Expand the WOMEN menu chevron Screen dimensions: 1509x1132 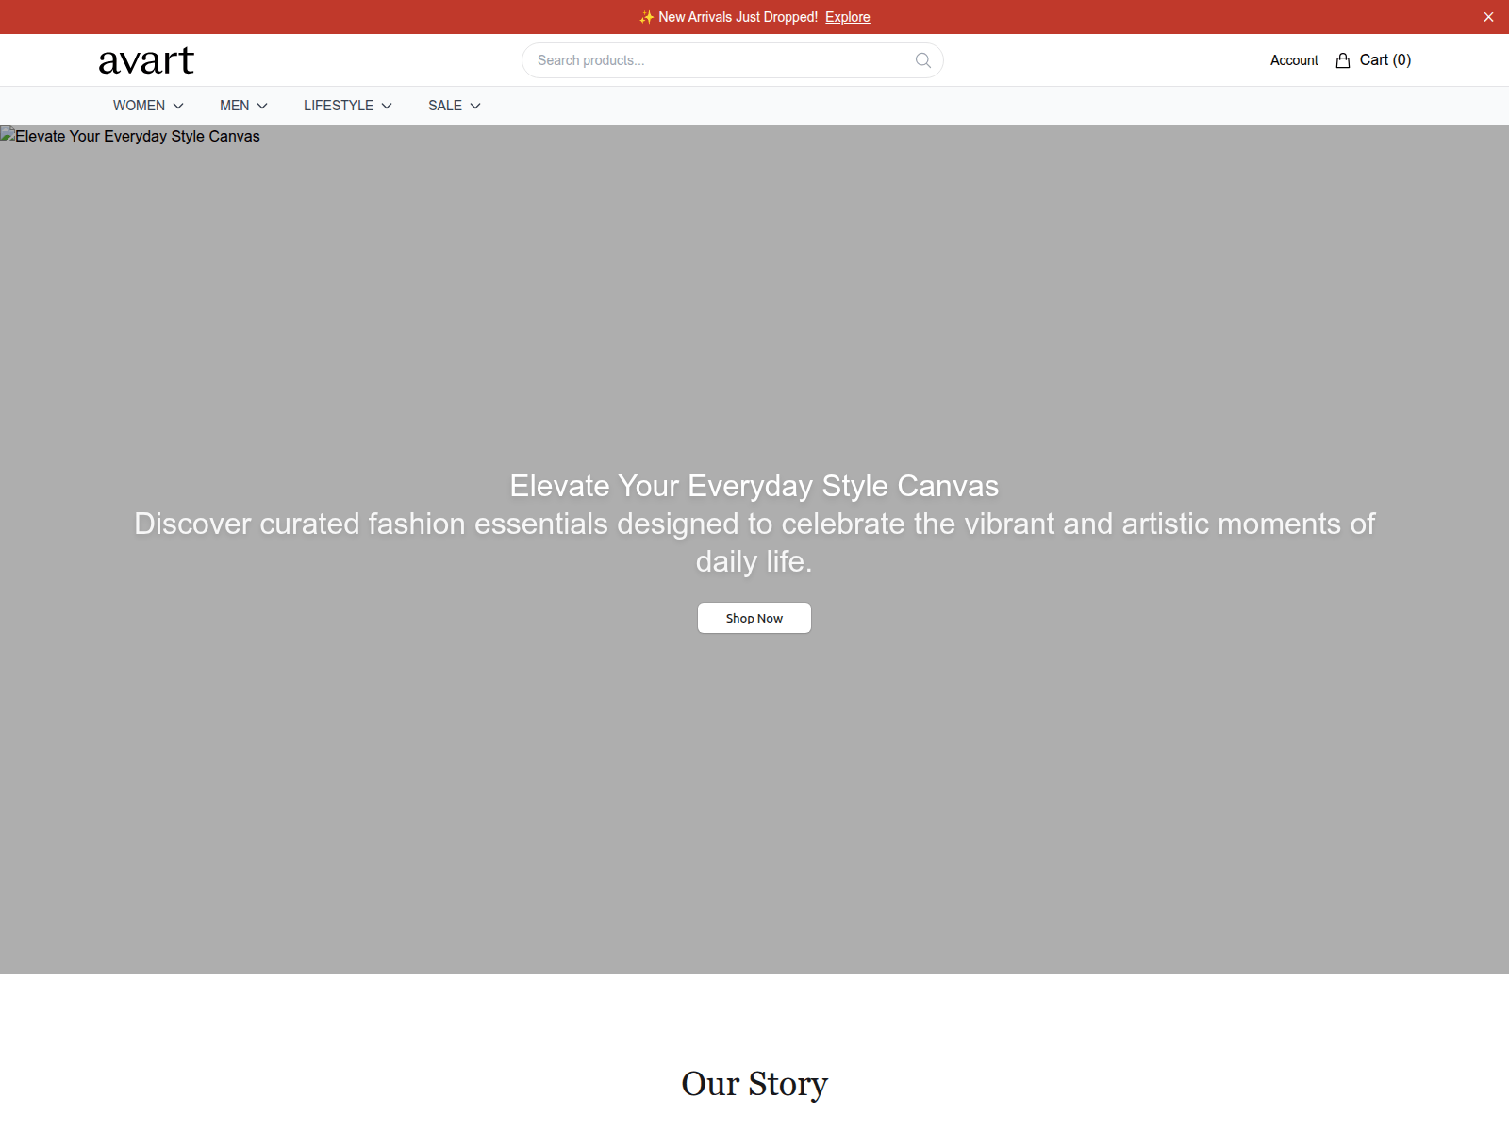coord(178,106)
